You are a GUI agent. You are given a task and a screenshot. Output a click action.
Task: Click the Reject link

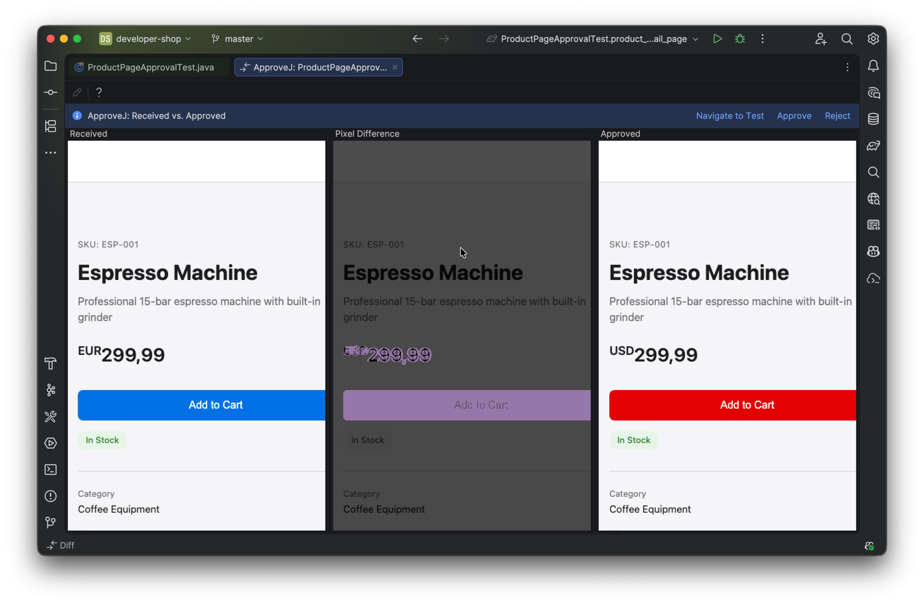[x=837, y=115]
